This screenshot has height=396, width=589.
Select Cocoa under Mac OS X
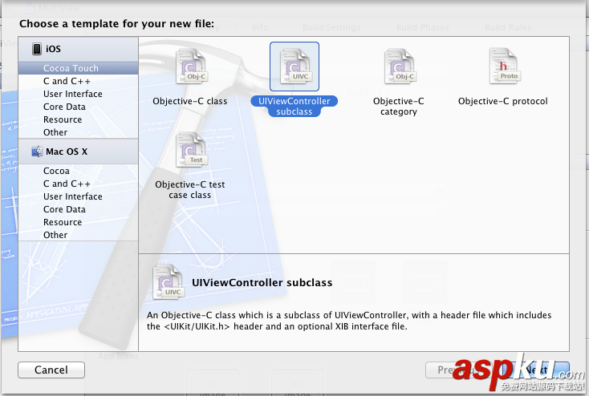point(78,171)
